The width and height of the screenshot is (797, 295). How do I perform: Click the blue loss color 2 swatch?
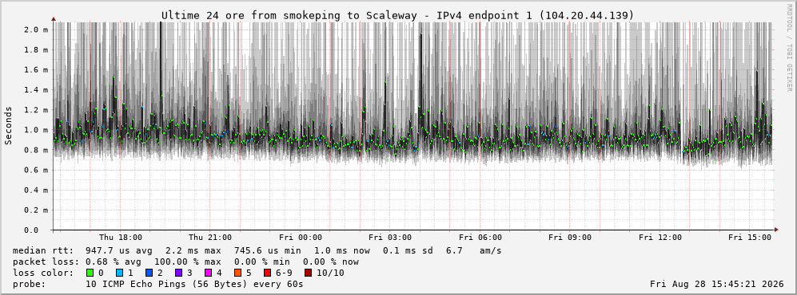click(148, 273)
